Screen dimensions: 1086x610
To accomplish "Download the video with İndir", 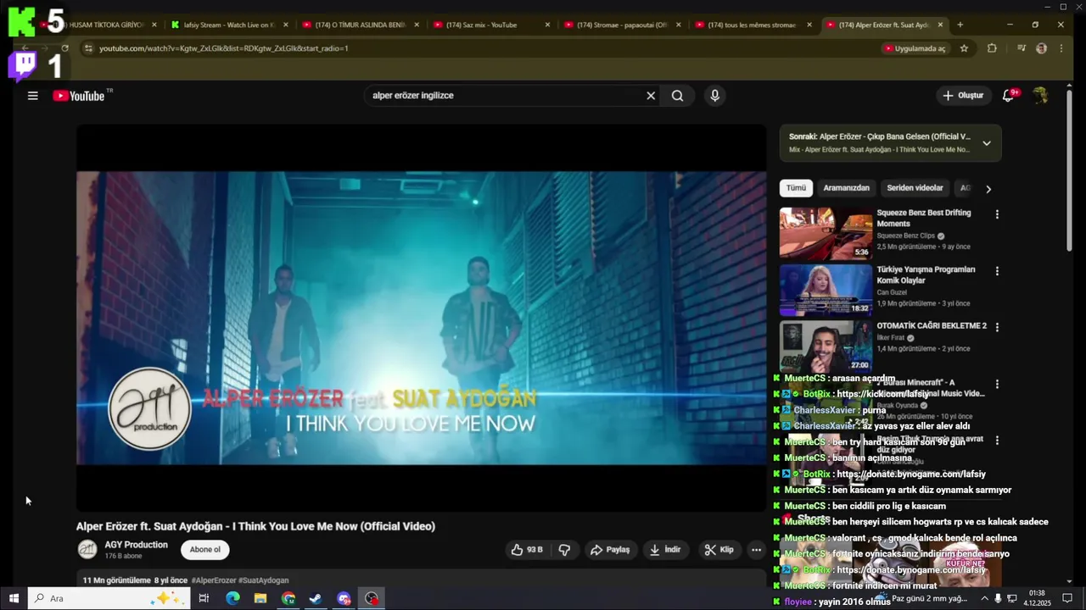I will (x=665, y=550).
